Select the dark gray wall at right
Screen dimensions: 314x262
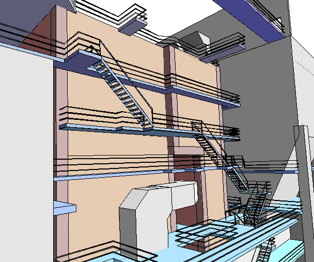(x=258, y=103)
